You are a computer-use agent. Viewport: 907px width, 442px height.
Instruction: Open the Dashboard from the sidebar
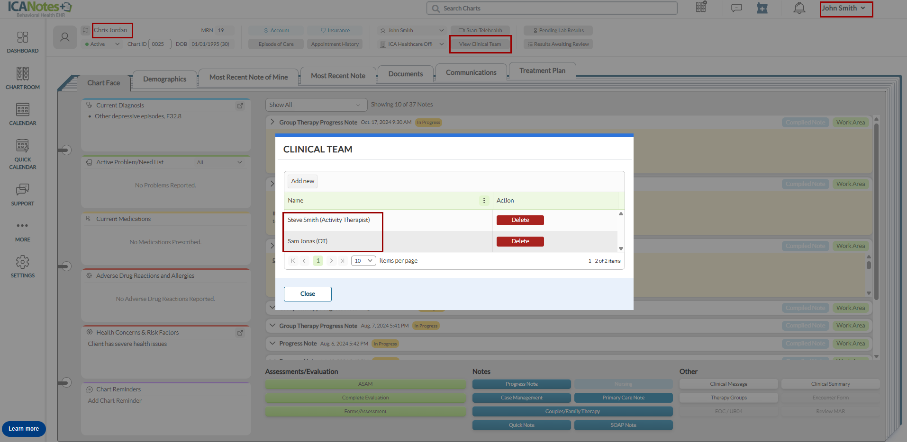point(23,42)
